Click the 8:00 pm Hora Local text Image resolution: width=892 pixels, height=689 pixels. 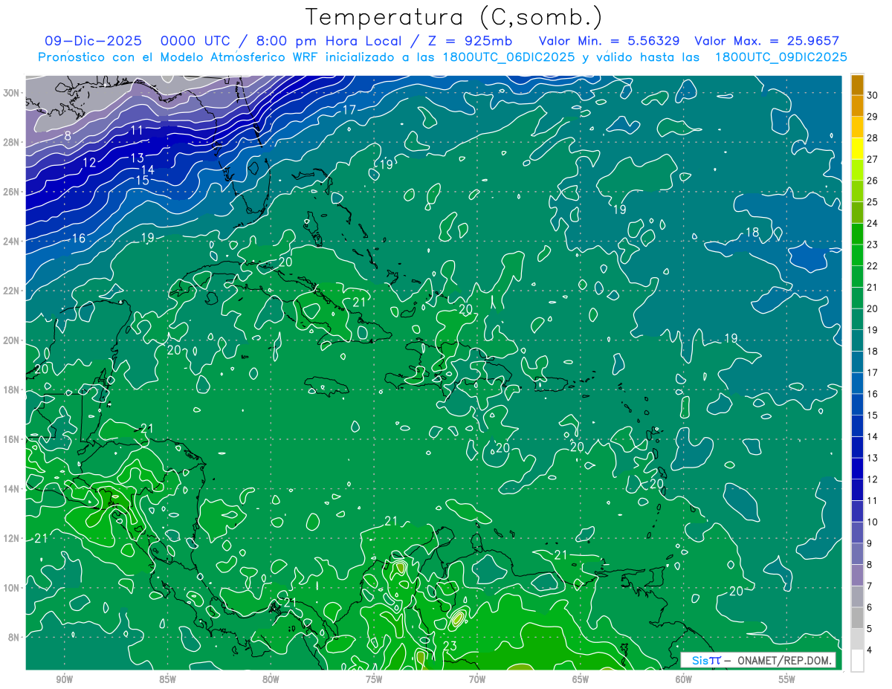[330, 42]
